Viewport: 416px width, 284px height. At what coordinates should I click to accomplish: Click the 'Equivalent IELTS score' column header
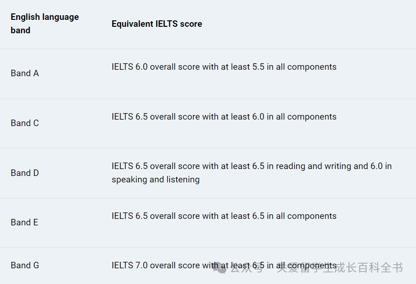(157, 24)
